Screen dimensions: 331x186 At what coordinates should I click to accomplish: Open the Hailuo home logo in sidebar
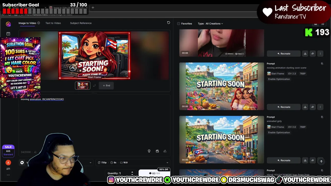(8, 24)
